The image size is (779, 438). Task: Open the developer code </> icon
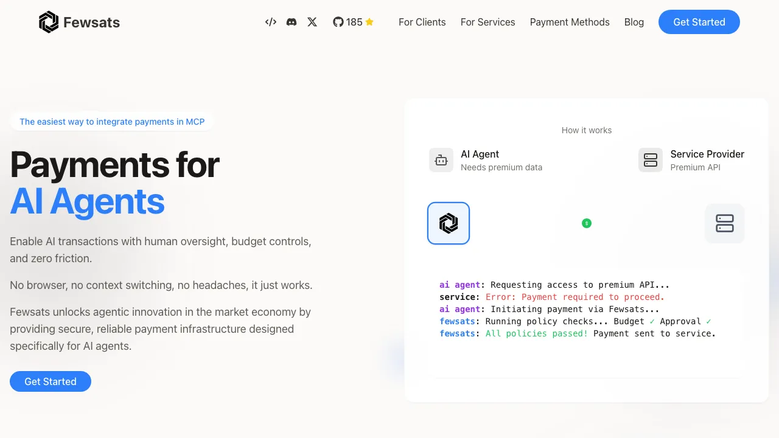270,22
